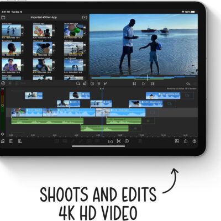This screenshot has width=221, height=221.
Task: Add a marker with the marker icon
Action: point(99,84)
